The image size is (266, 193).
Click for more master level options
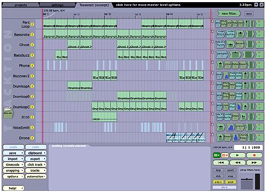pyautogui.click(x=148, y=5)
